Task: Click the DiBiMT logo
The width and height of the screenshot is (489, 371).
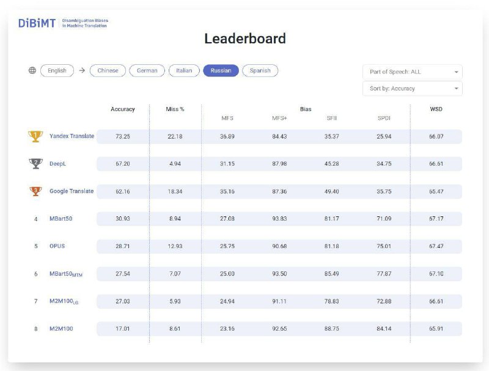Action: click(37, 23)
